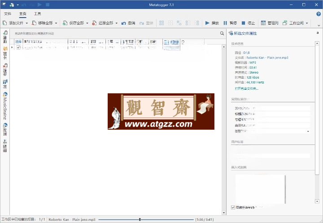The image size is (323, 223).
Task: Click the active blue grid layout icon
Action: pos(161,23)
